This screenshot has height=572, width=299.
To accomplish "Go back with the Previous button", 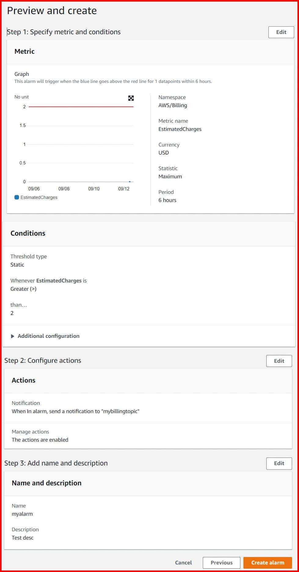I will 221,563.
